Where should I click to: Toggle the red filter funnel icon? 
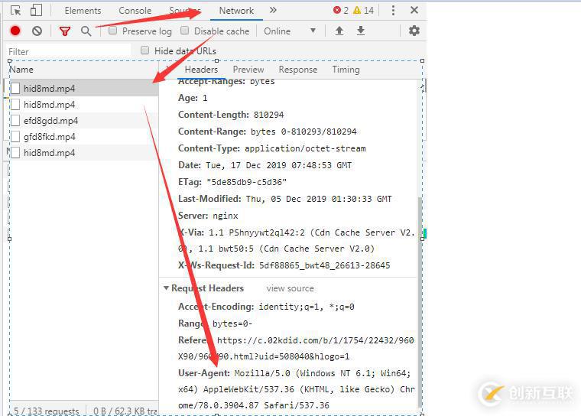point(65,31)
